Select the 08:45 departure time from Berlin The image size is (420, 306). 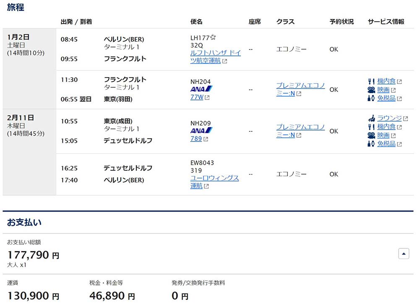[x=69, y=39]
